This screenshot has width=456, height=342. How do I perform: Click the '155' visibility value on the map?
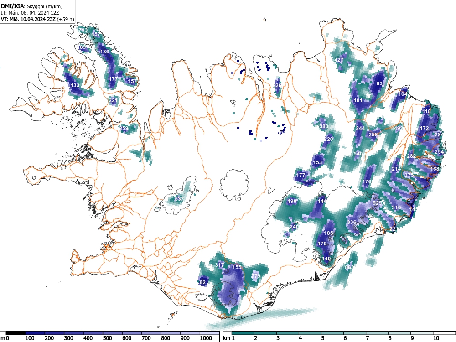[237, 267]
